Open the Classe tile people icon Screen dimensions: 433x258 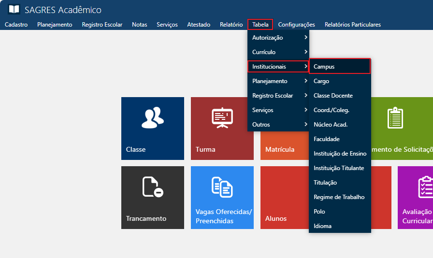152,118
